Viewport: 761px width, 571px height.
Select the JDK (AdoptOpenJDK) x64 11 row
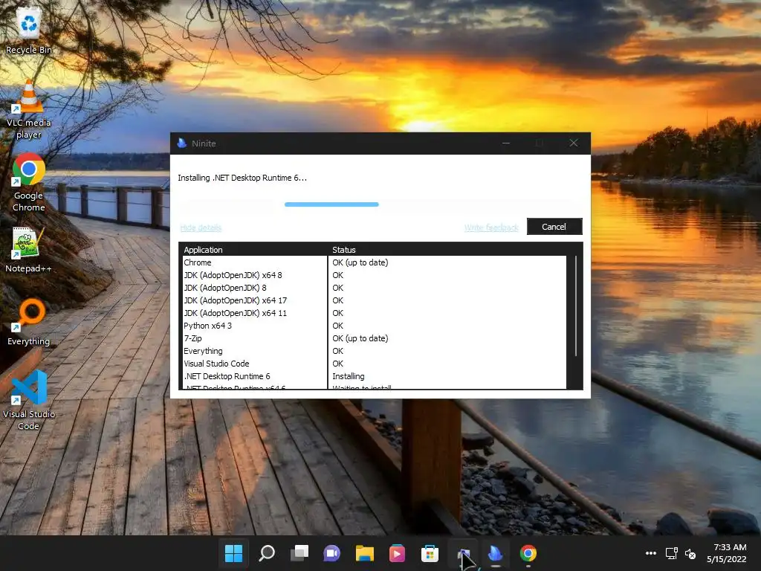(x=375, y=313)
